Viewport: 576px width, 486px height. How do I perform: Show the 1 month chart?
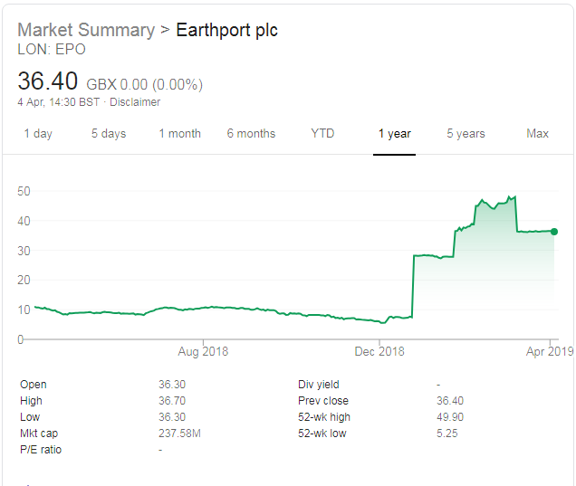pos(179,134)
